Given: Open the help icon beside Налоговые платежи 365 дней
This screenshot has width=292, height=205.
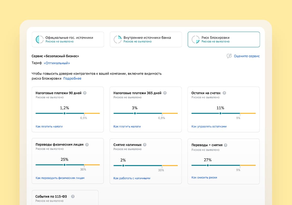Looking at the screenshot, I should tap(165, 93).
